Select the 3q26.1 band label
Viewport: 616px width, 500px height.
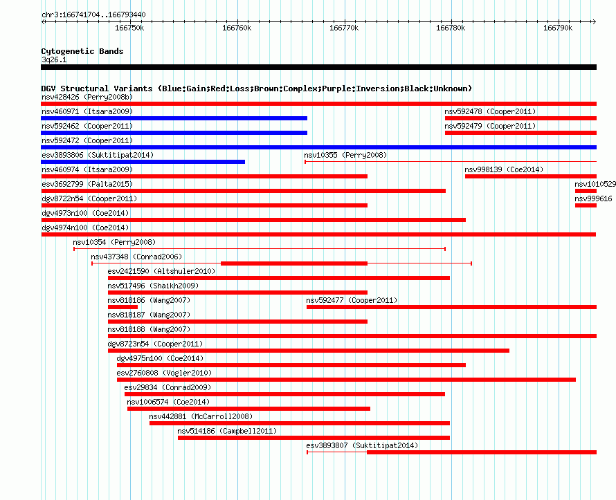point(54,59)
